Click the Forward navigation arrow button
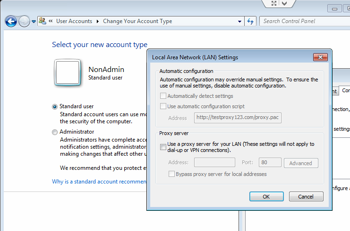This screenshot has height=231, width=350. (x=24, y=21)
